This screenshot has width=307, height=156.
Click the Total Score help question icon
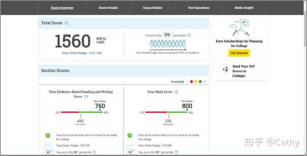coord(67,23)
